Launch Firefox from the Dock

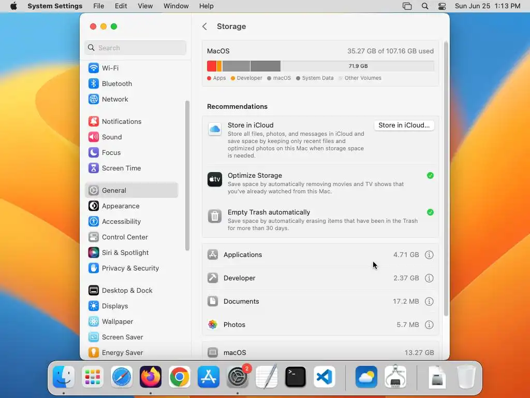click(x=151, y=377)
